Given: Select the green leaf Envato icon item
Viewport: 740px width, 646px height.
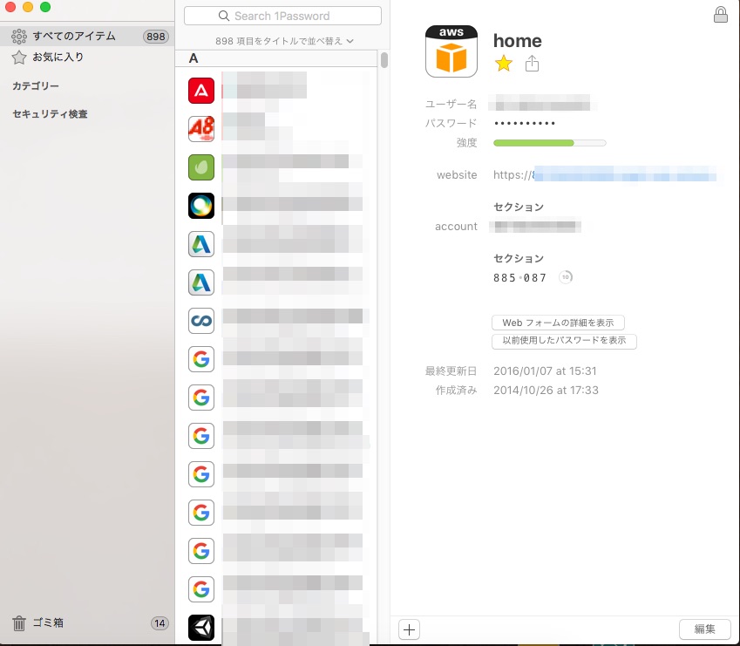Looking at the screenshot, I should point(201,167).
